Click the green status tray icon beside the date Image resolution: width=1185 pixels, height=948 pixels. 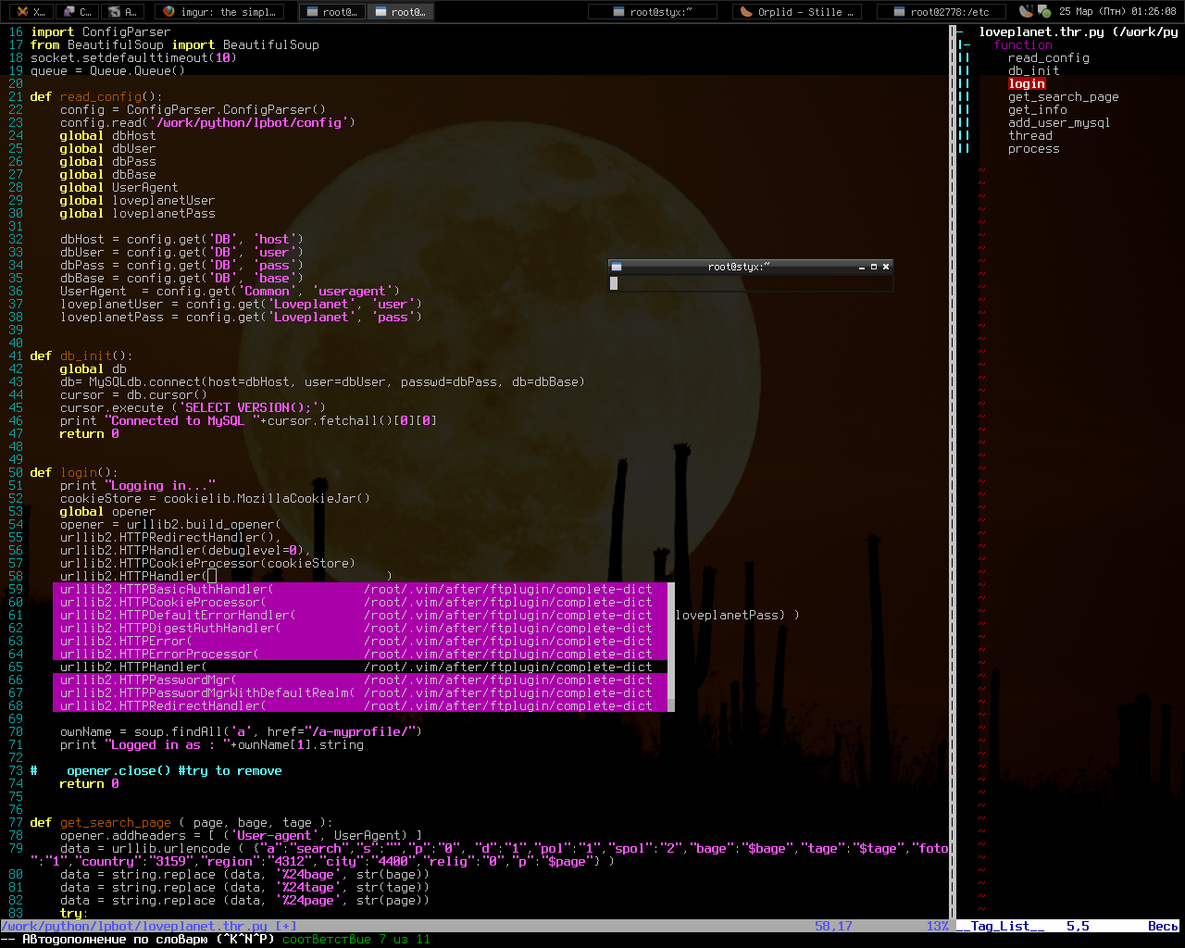[x=1044, y=12]
